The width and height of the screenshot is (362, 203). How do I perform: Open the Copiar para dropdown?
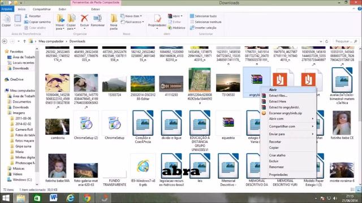[x=71, y=22]
